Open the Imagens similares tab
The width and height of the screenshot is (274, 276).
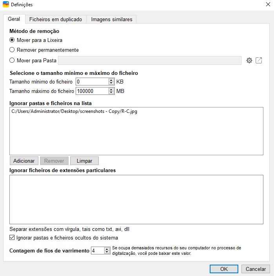point(111,19)
